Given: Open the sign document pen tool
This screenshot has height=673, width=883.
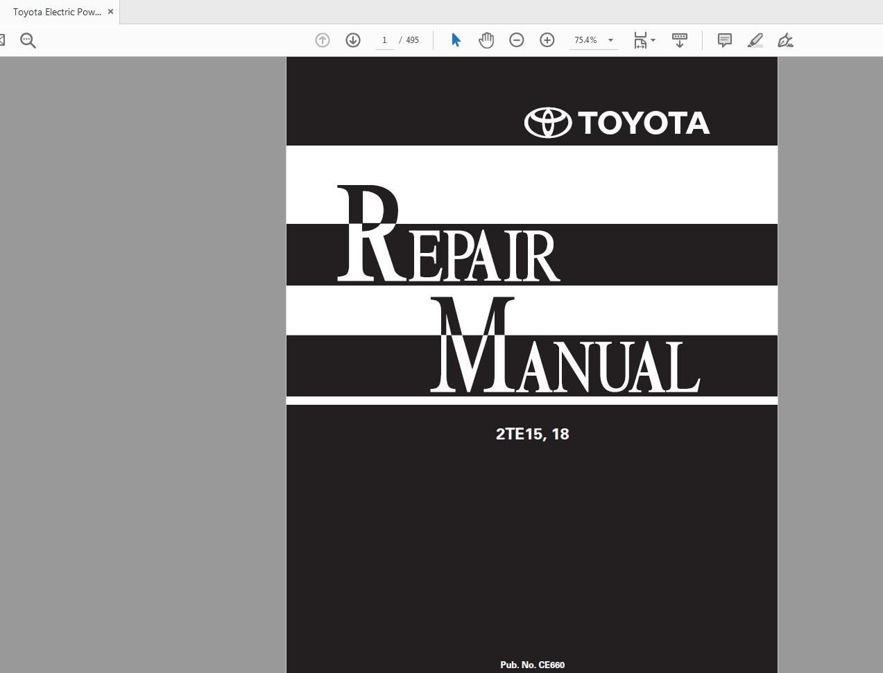Looking at the screenshot, I should [785, 40].
